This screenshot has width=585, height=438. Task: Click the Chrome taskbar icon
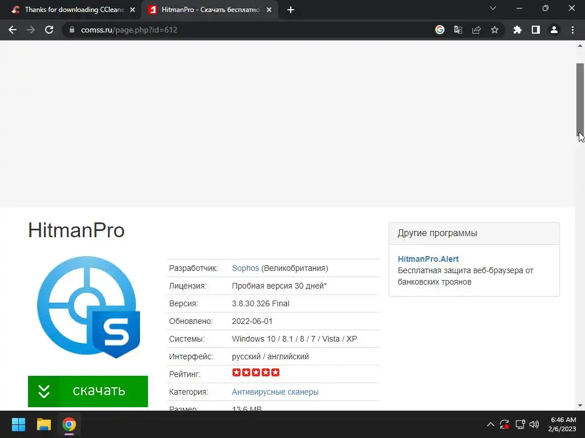69,424
